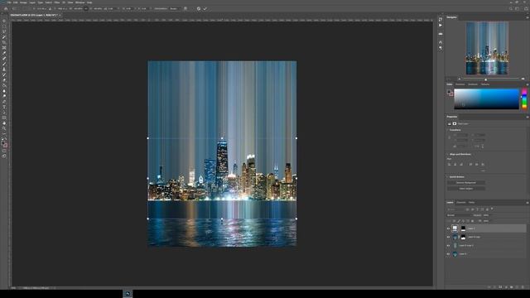This screenshot has width=530, height=298.
Task: Select the Crop tool
Action: click(x=4, y=42)
